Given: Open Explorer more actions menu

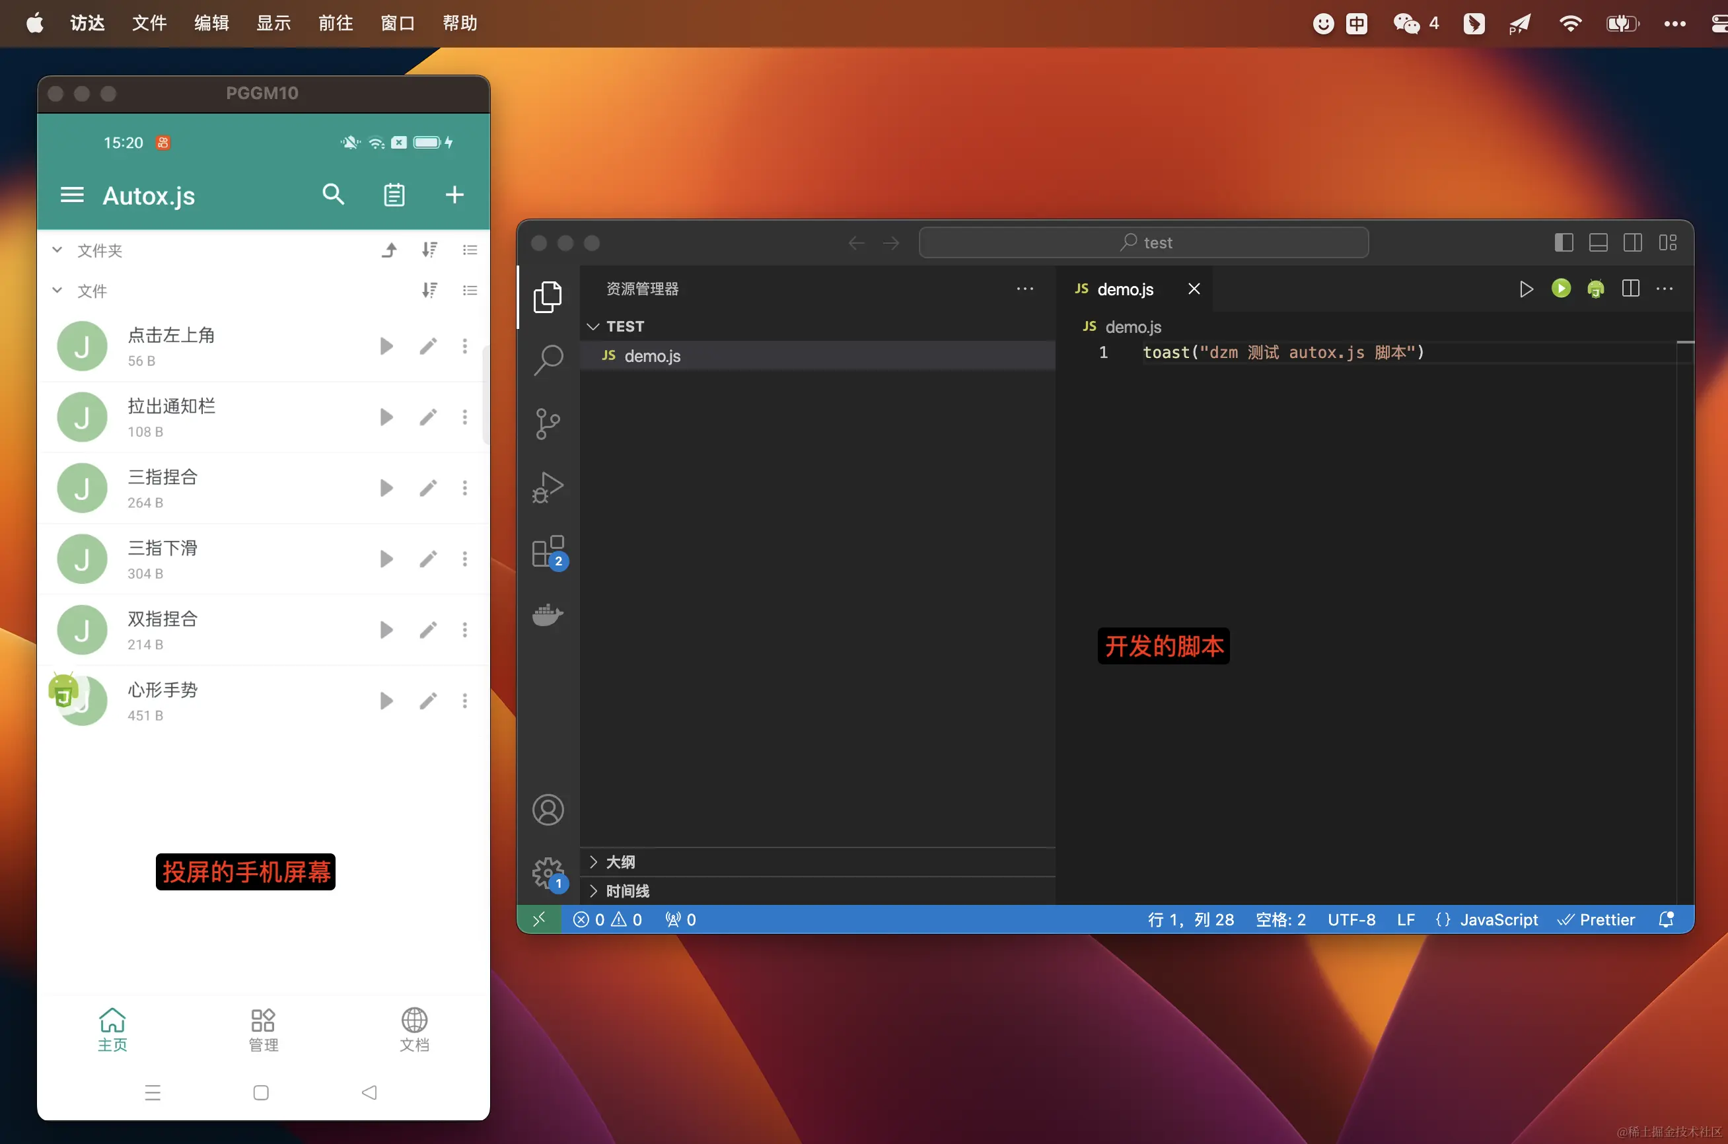Looking at the screenshot, I should coord(1025,289).
